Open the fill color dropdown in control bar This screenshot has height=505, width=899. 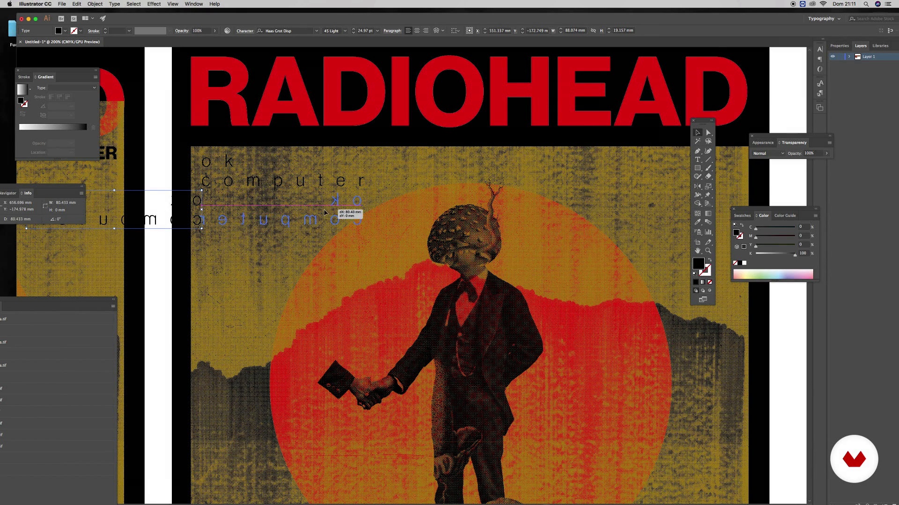(x=65, y=31)
